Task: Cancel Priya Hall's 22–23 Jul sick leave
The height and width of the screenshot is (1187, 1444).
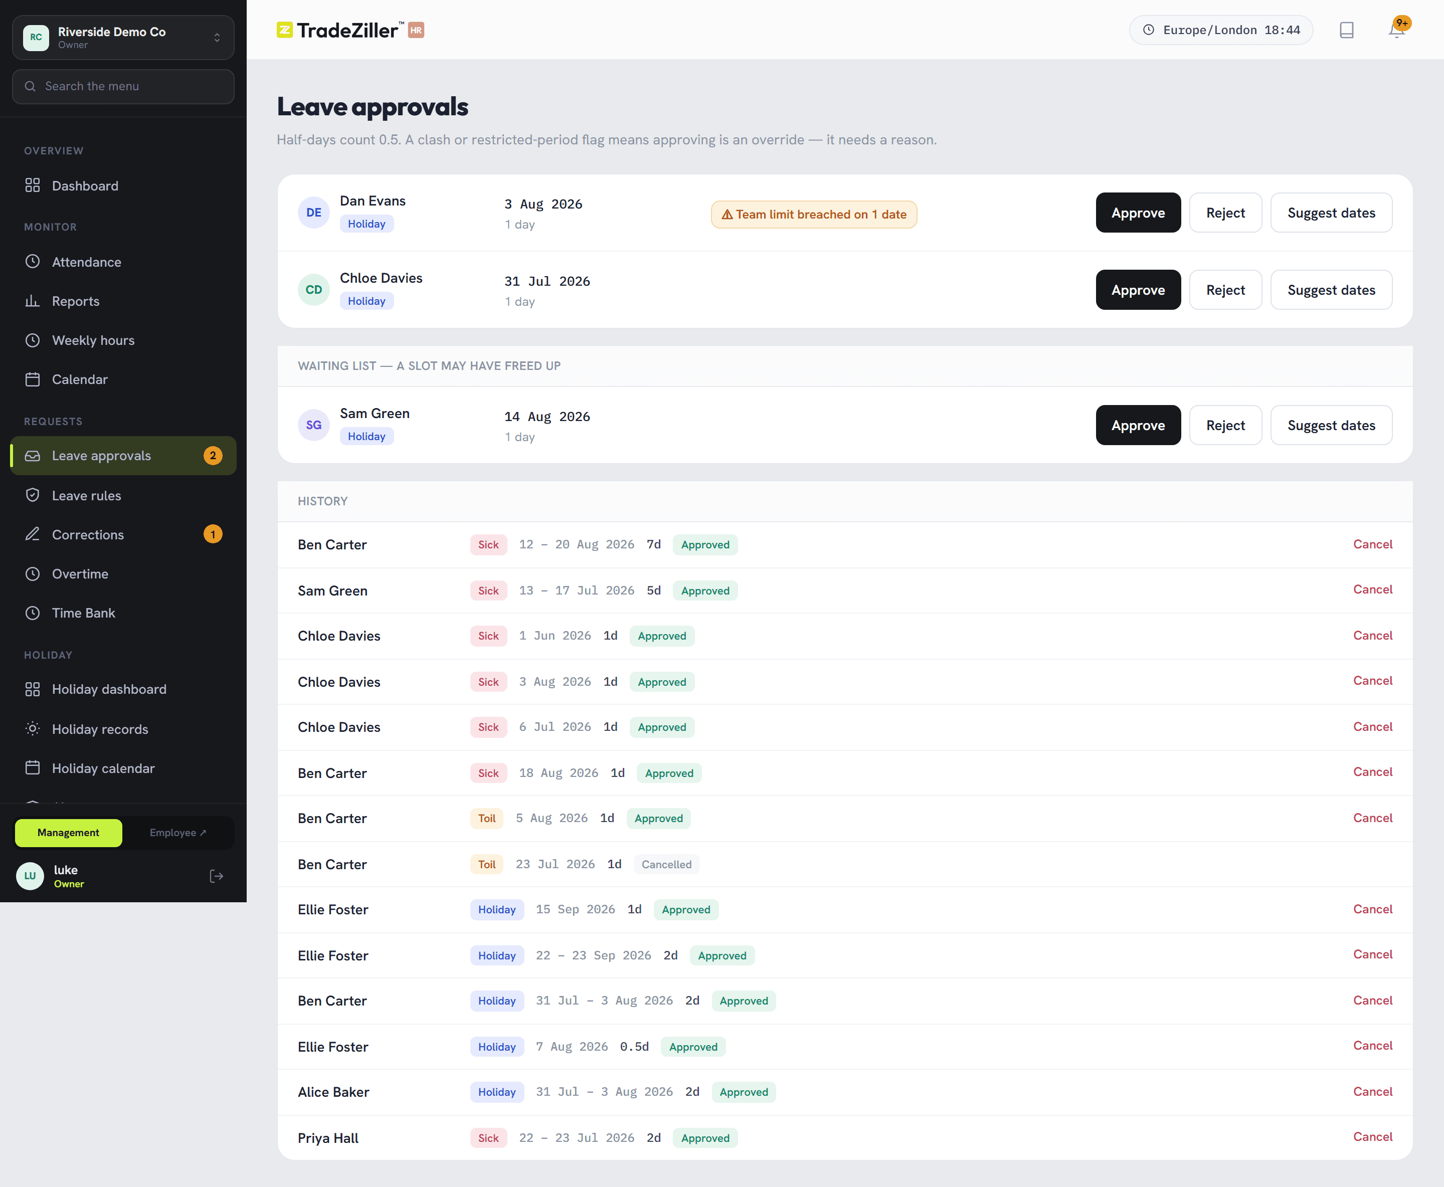Action: 1372,1136
